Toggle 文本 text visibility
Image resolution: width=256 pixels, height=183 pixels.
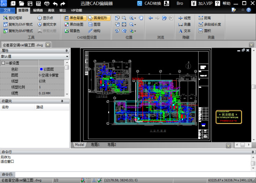pyautogui.click(x=185, y=31)
